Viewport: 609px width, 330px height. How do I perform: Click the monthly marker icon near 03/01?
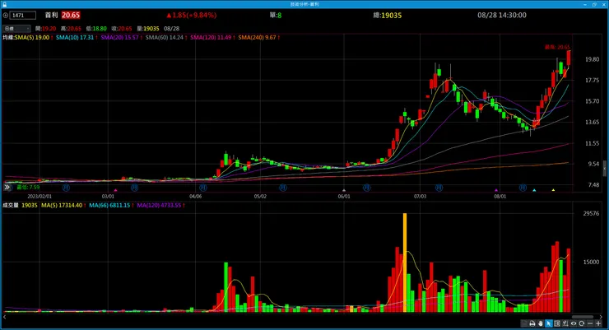click(x=134, y=188)
